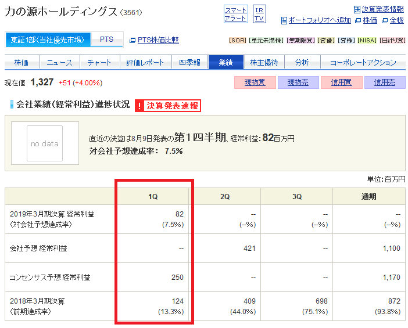Click the window icon beside 全板
The image size is (408, 328).
tap(385, 20)
